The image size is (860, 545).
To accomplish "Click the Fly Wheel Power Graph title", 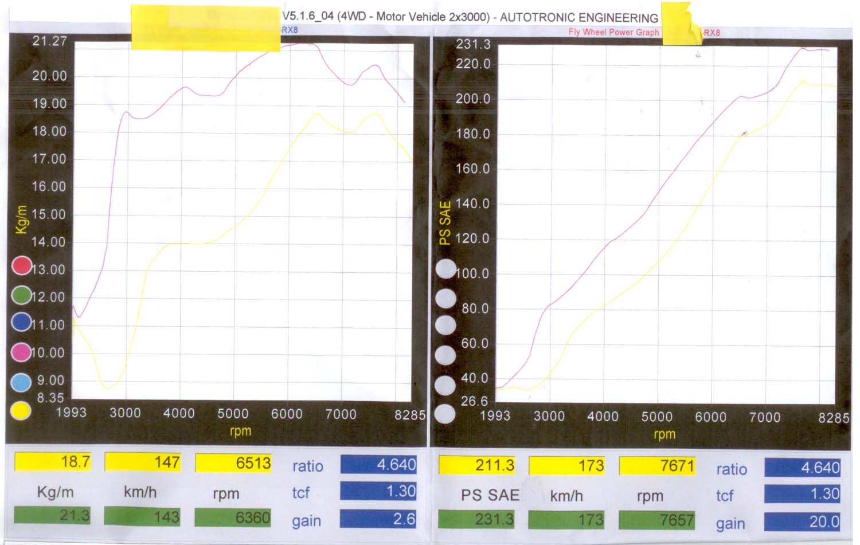I will [613, 32].
